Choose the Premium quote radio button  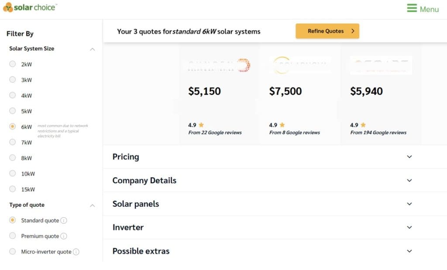click(13, 236)
